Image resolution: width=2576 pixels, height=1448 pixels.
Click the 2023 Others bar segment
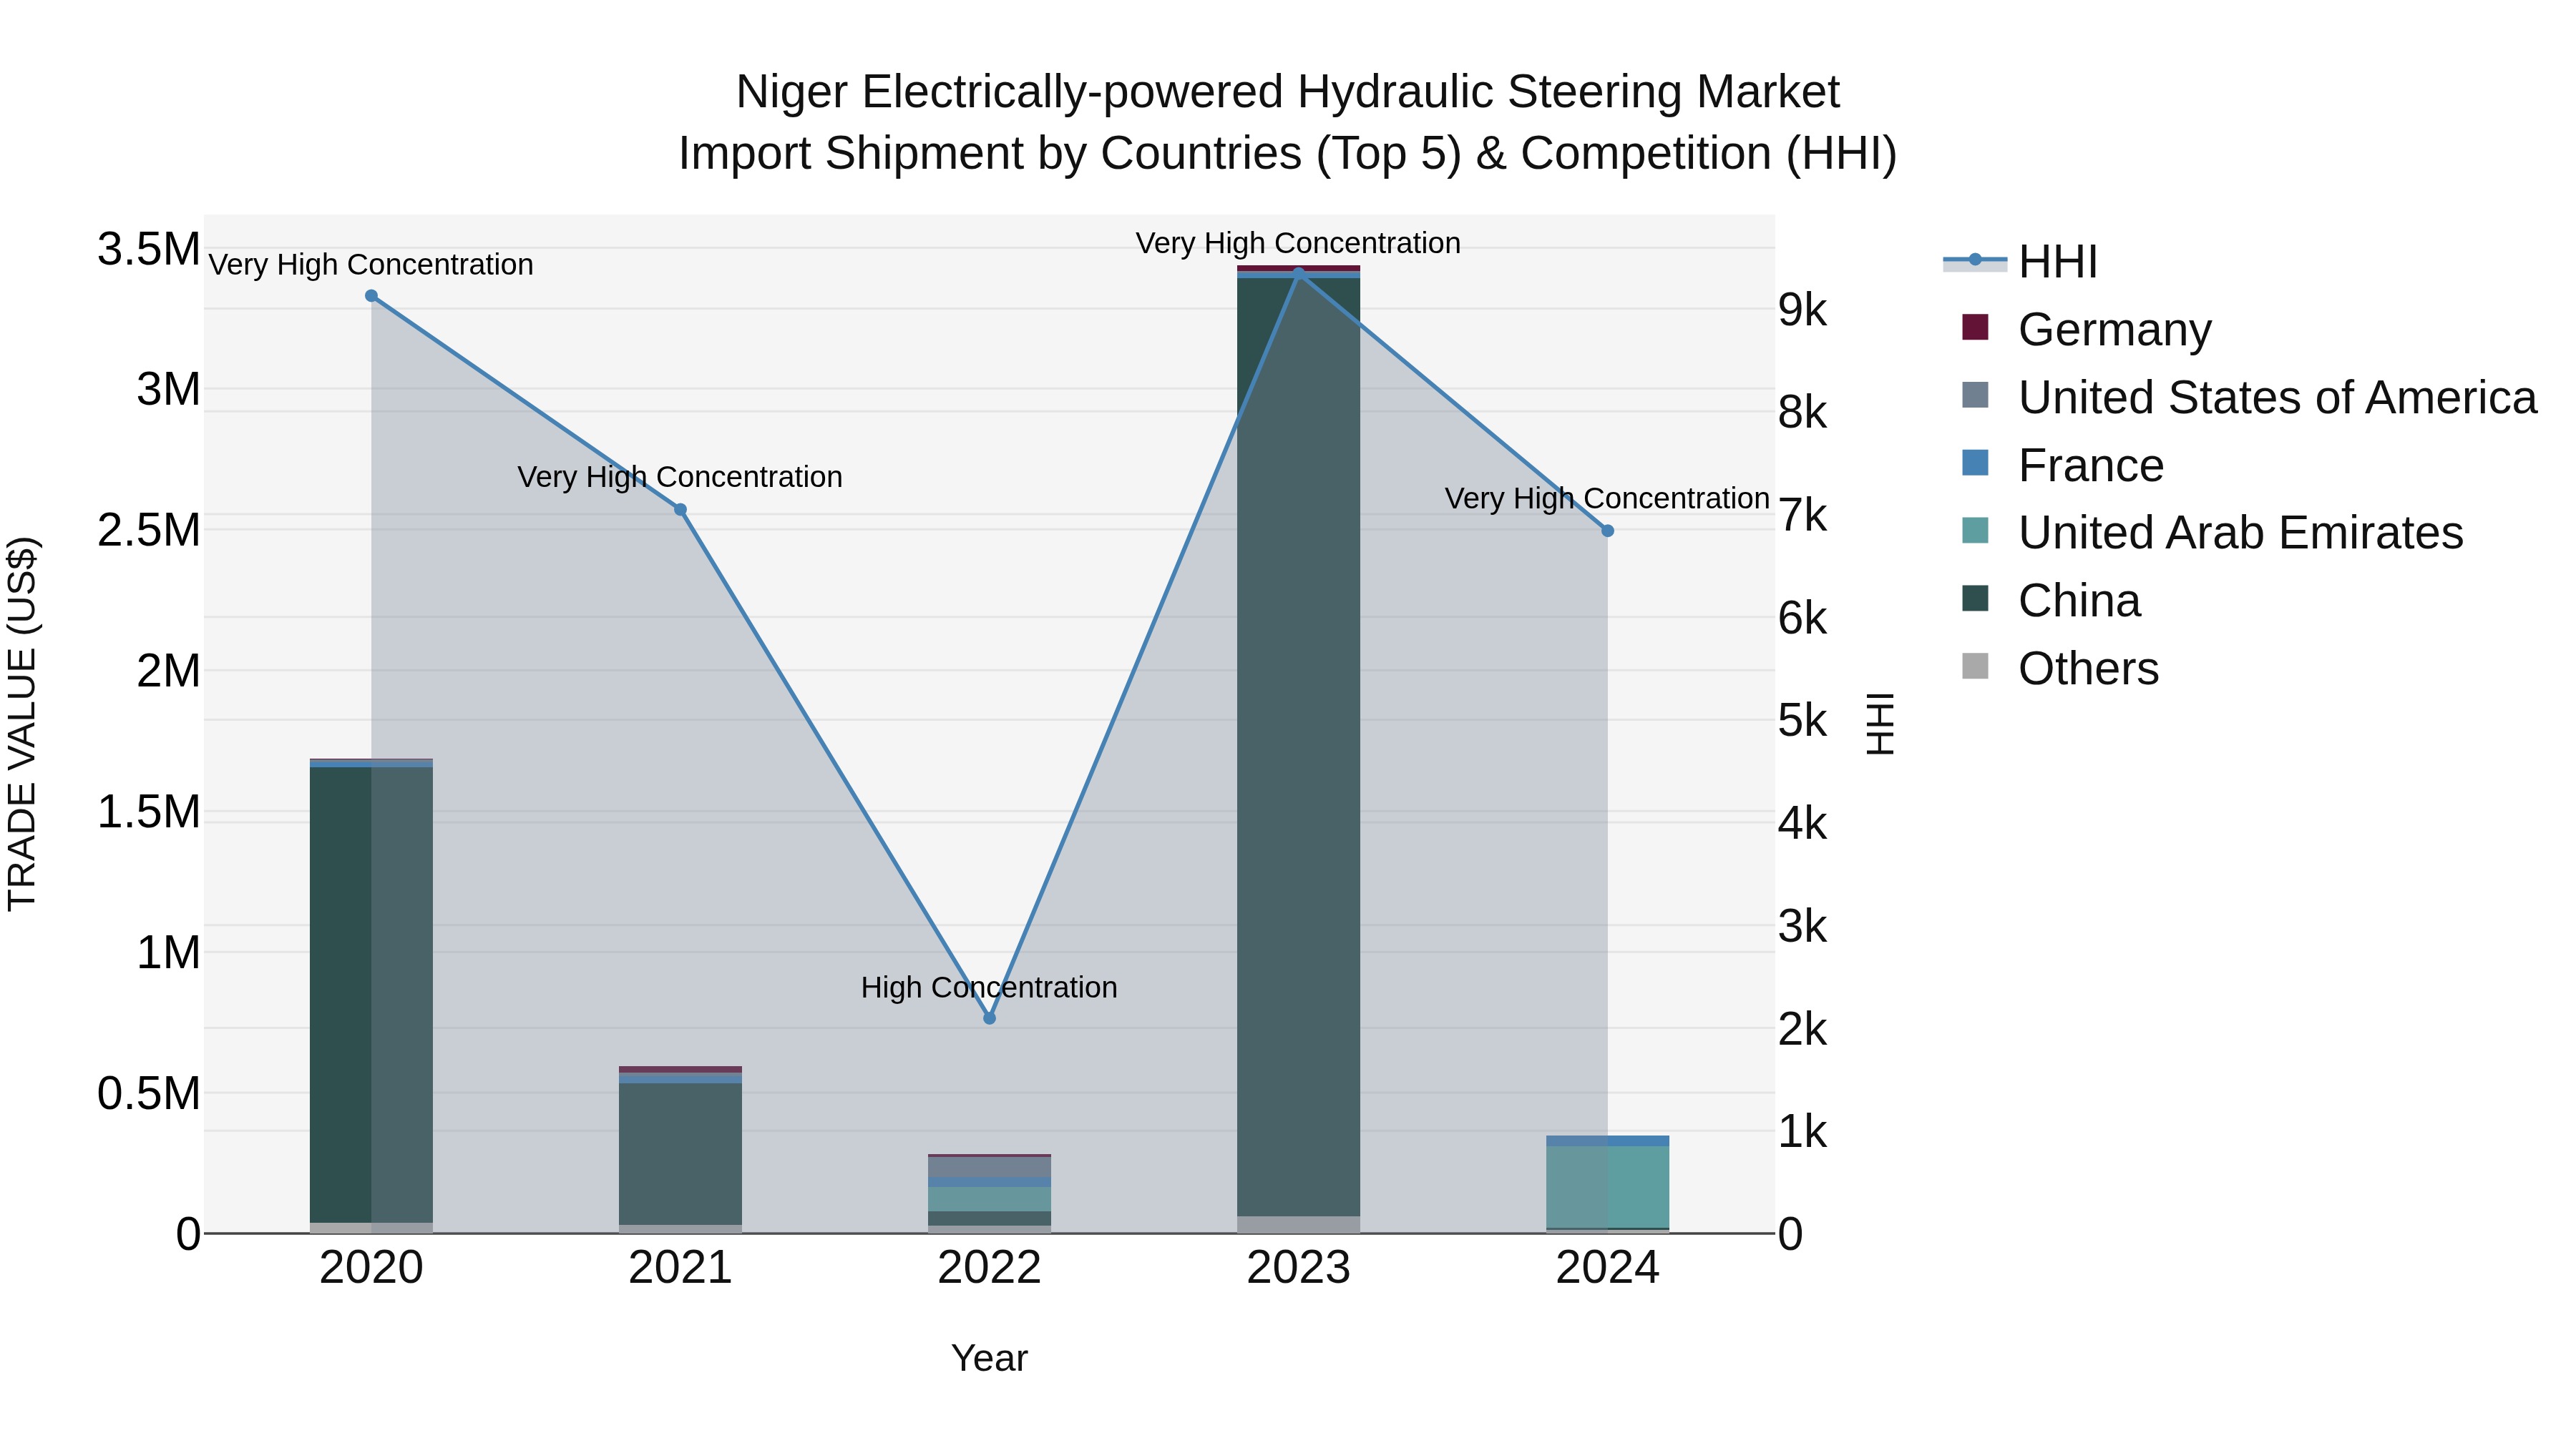tap(1298, 1224)
